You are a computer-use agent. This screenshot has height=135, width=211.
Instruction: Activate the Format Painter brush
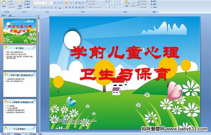[8, 7]
